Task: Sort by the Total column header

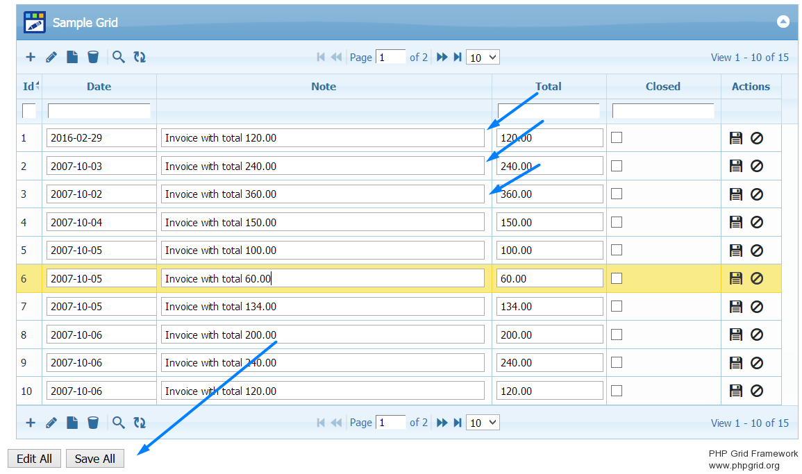Action: [x=549, y=87]
